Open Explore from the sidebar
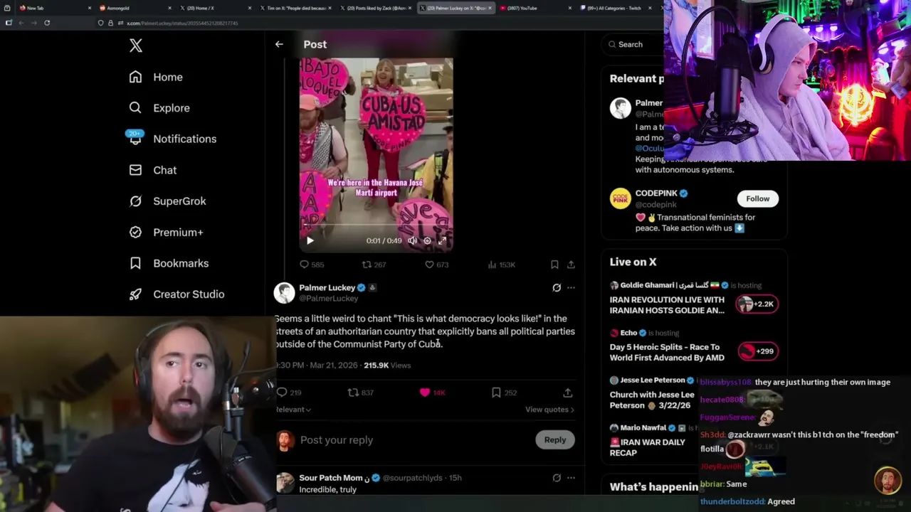The image size is (911, 512). tap(159, 108)
